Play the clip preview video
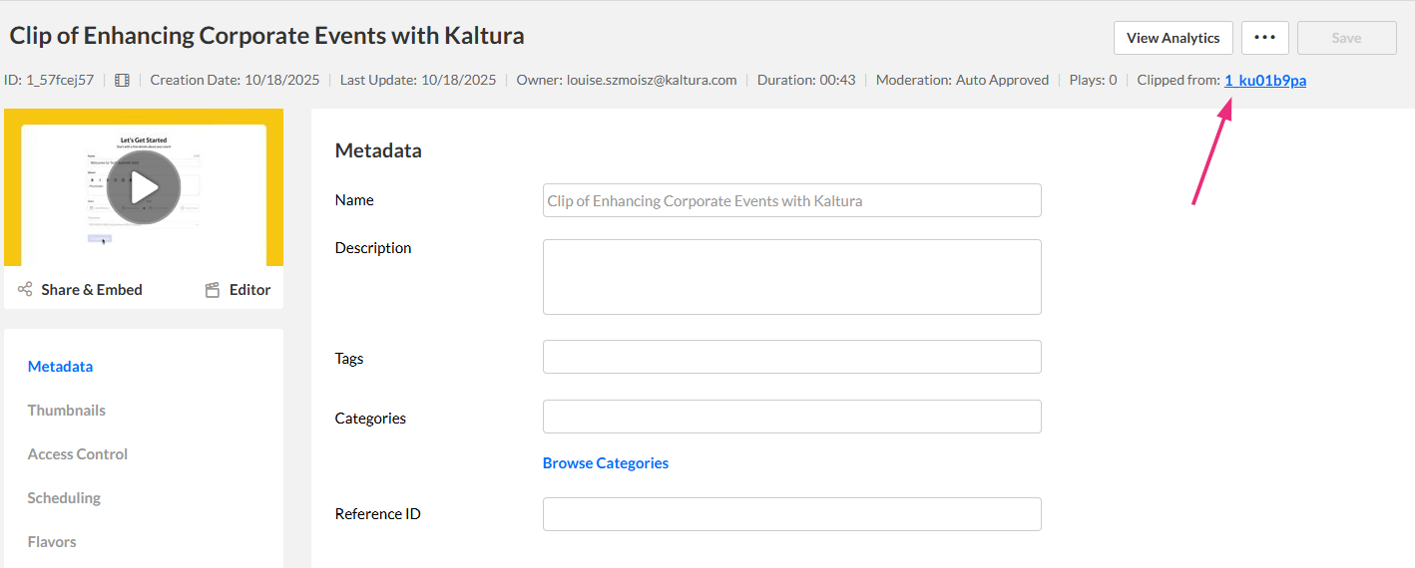 point(144,186)
